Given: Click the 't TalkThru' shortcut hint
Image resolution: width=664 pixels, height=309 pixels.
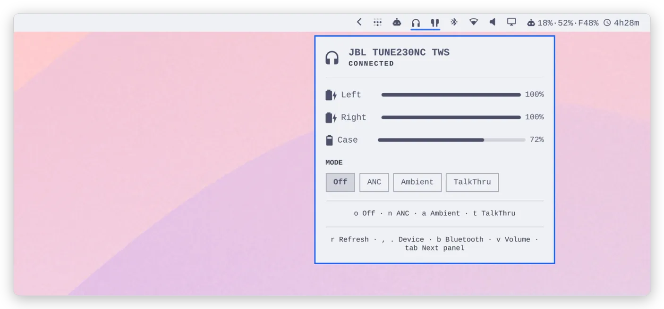Looking at the screenshot, I should coord(494,213).
